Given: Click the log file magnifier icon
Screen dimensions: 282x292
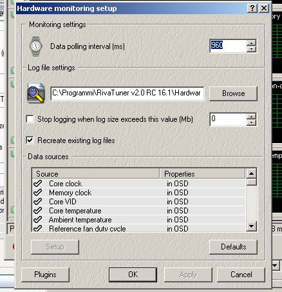Looking at the screenshot, I should [36, 93].
